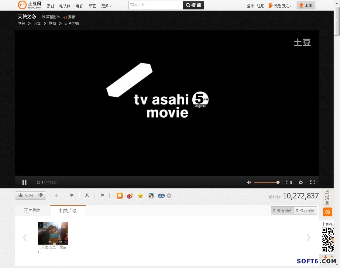Download the video using download icon
Screen dimensions: 340x268
pyautogui.click(x=87, y=195)
